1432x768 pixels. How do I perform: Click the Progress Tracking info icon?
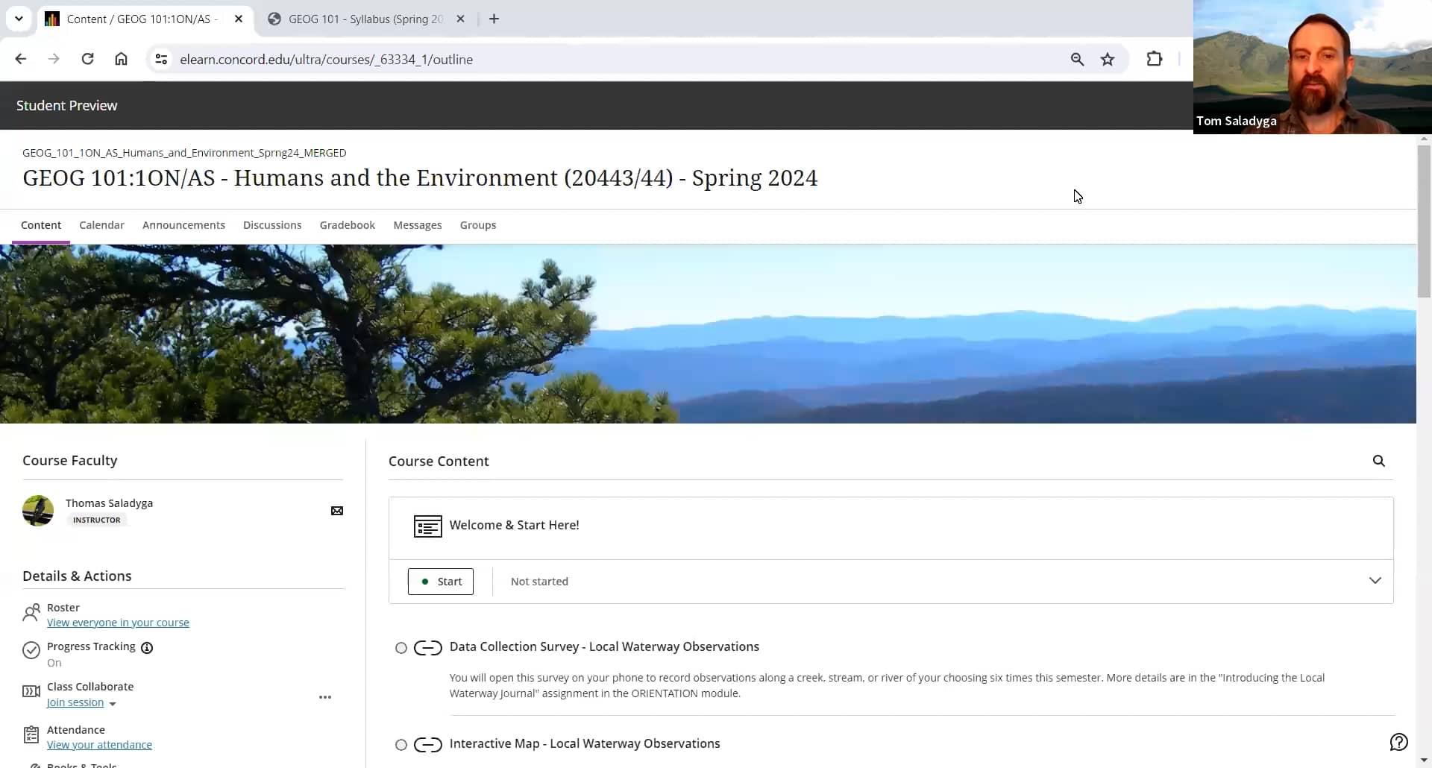(147, 648)
